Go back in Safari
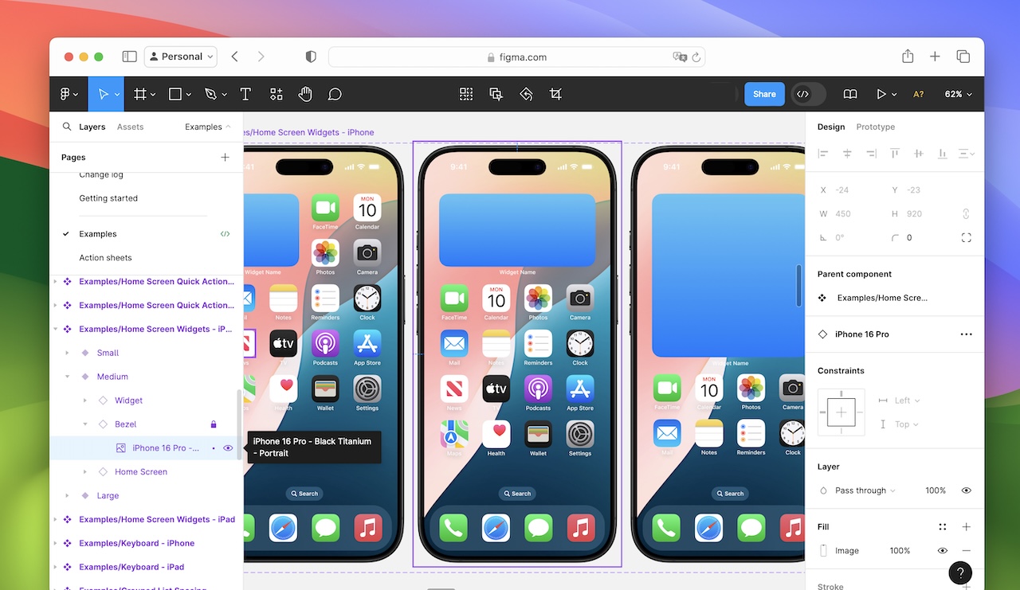This screenshot has width=1020, height=590. (x=234, y=57)
